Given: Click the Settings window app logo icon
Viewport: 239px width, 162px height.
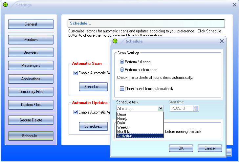Looking at the screenshot, I should click(x=5, y=5).
